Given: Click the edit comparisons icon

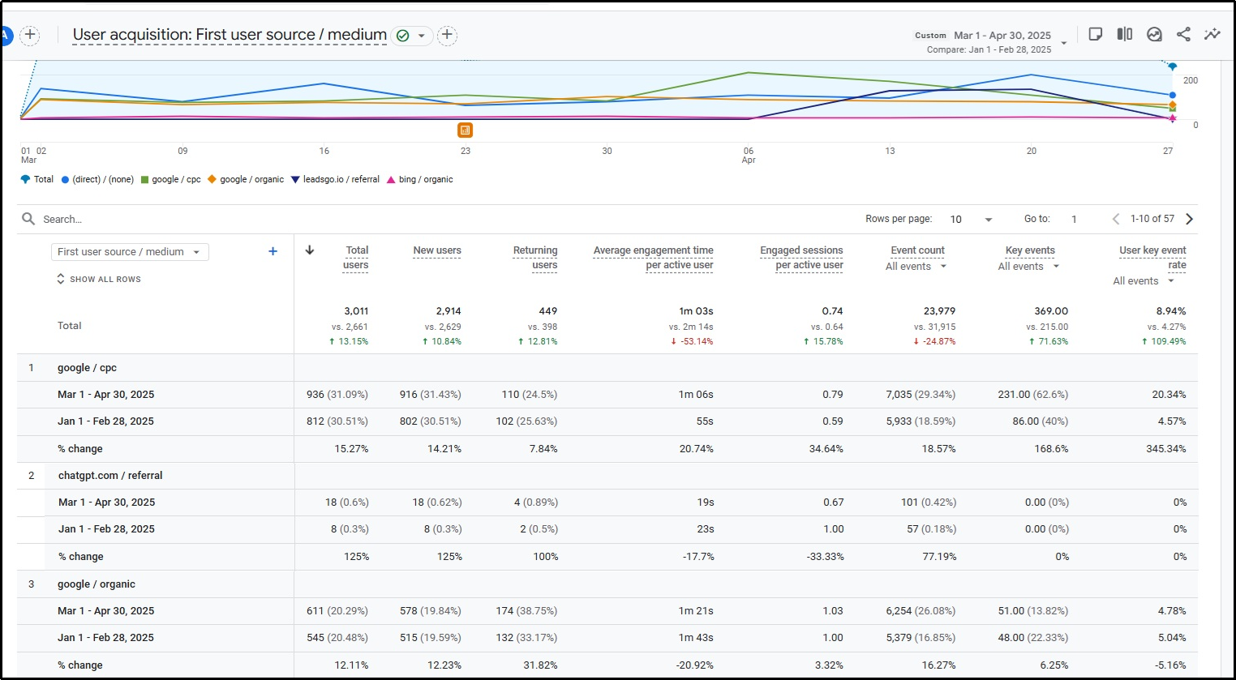Looking at the screenshot, I should 1124,34.
